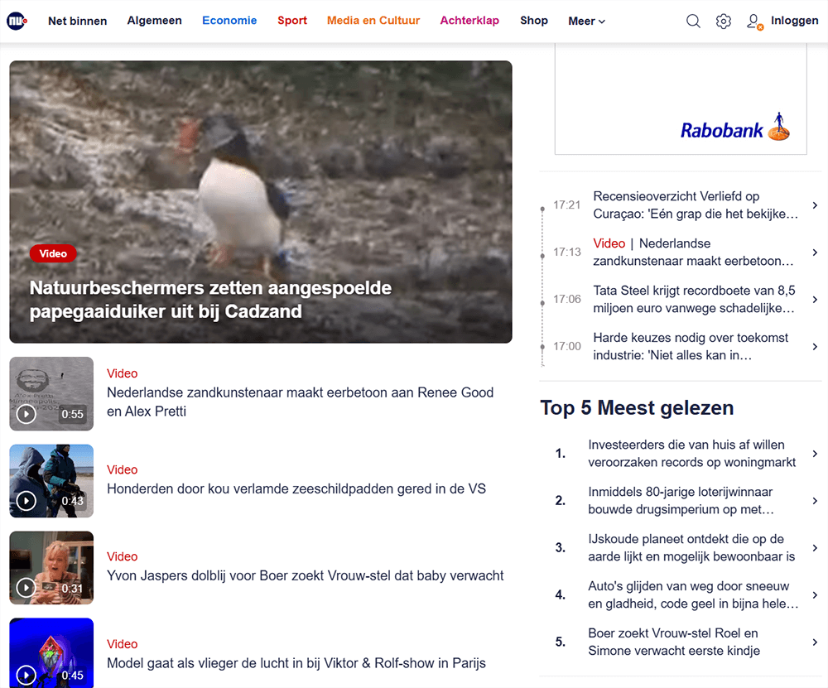Play the Viktor & Rolf video thumbnail
Screen dimensions: 828x688
pos(51,653)
